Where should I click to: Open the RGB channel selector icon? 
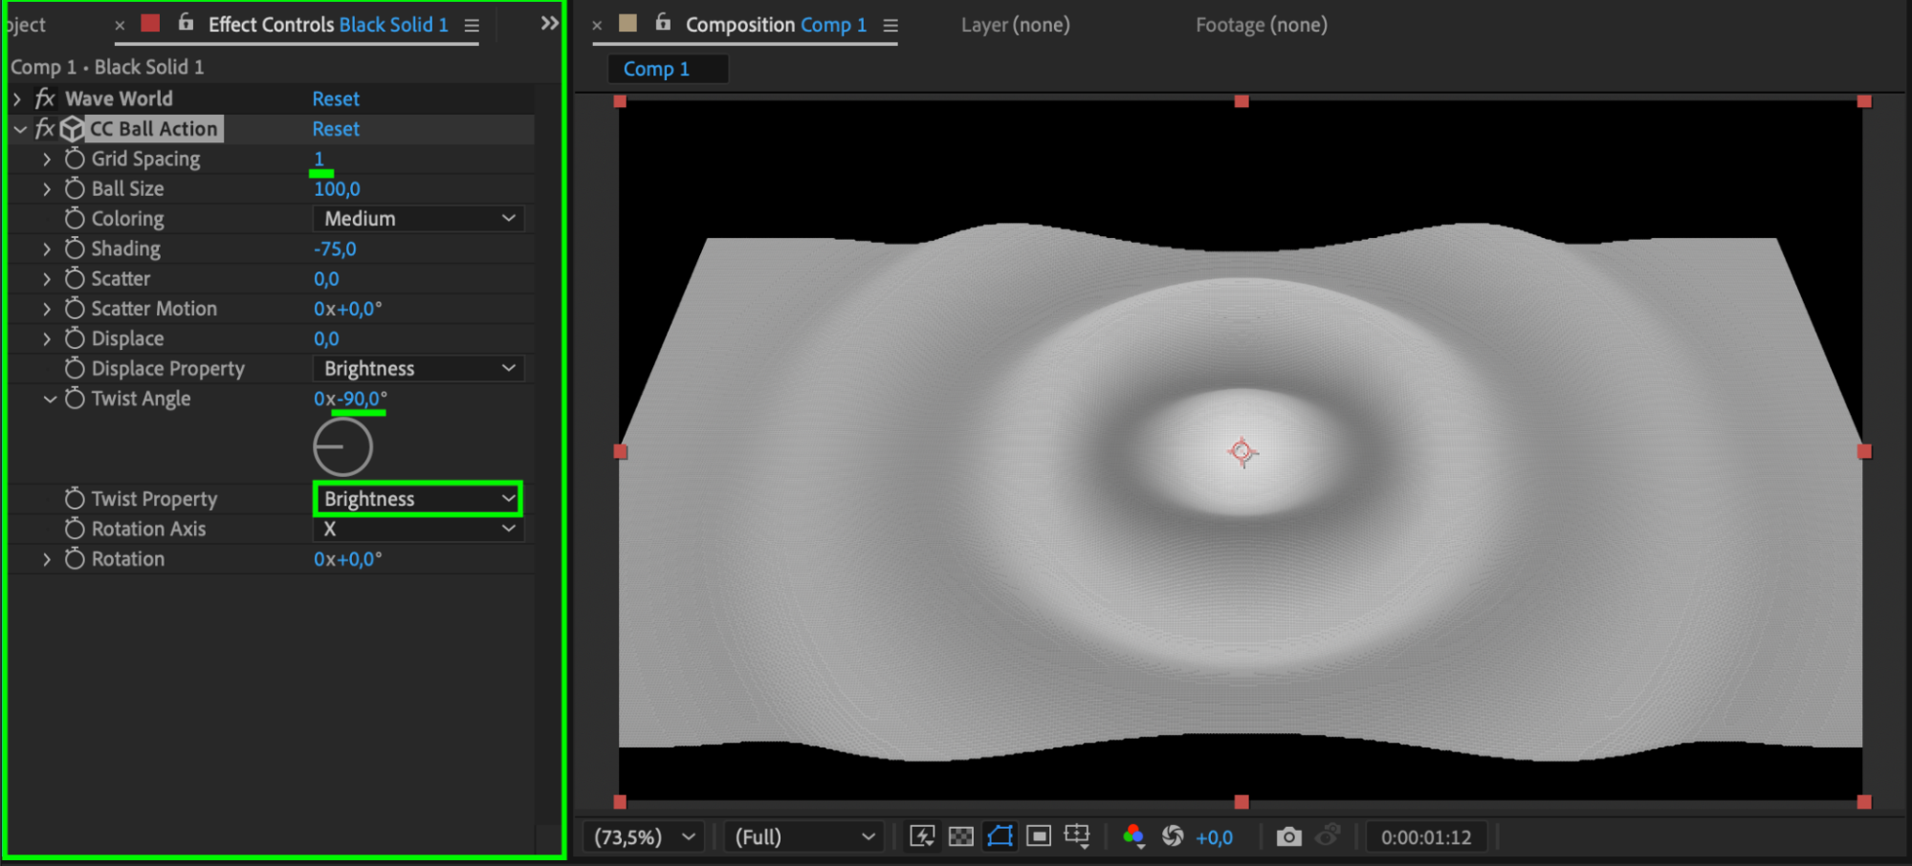tap(1133, 837)
